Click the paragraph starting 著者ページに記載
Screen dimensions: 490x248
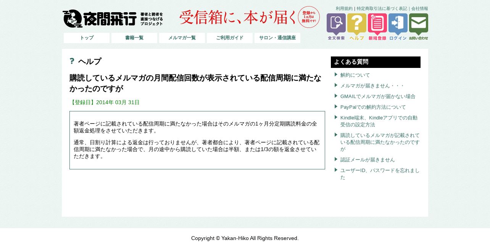[x=195, y=127]
